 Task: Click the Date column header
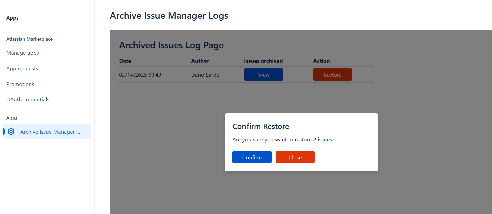[125, 61]
